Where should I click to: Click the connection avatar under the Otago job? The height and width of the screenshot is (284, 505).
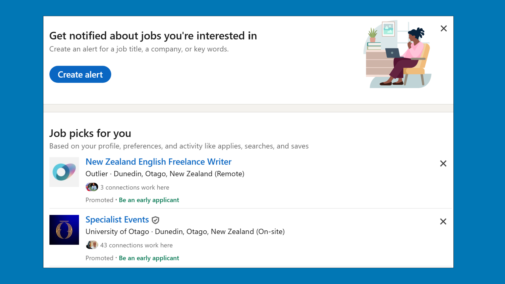click(x=92, y=245)
